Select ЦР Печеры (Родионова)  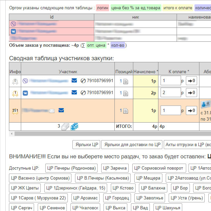point(71,168)
